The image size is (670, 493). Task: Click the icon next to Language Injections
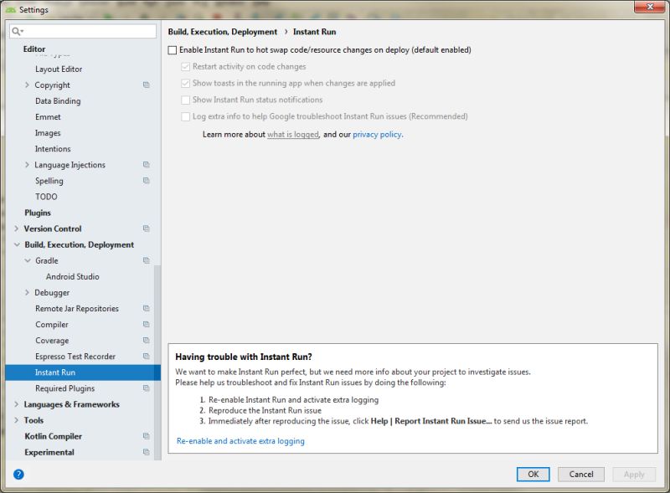[x=146, y=164]
